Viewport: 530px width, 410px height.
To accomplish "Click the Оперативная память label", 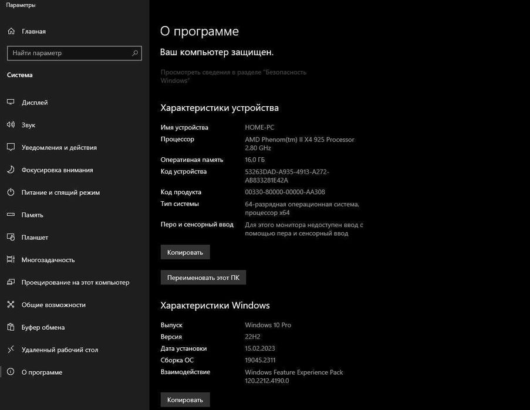I will (192, 160).
